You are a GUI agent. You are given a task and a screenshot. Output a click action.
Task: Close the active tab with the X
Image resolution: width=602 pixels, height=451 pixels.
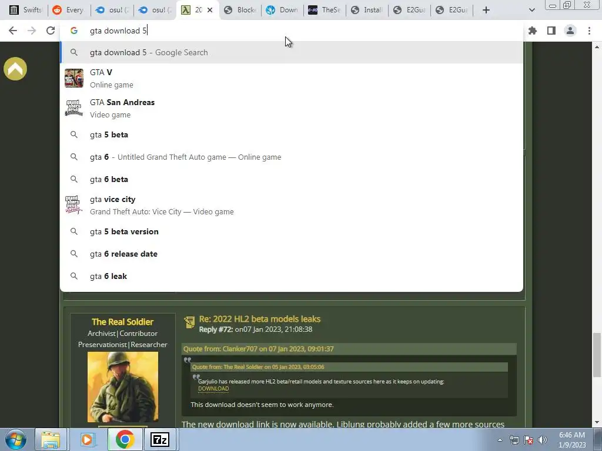point(210,10)
